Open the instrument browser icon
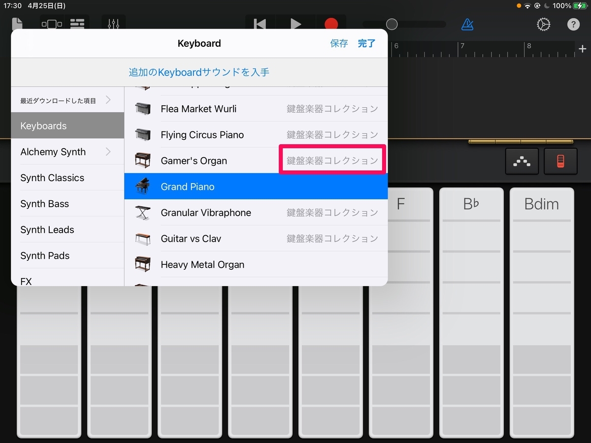The width and height of the screenshot is (591, 443). pyautogui.click(x=52, y=24)
